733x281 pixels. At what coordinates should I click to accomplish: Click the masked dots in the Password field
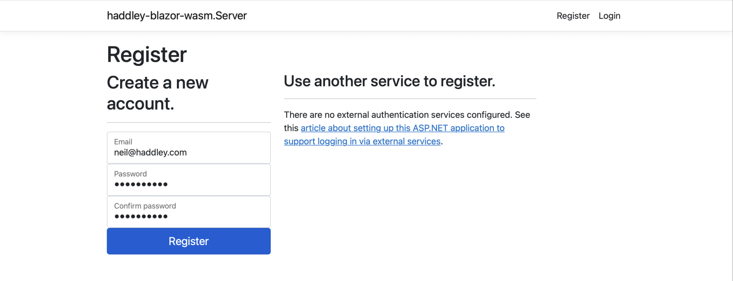click(141, 184)
